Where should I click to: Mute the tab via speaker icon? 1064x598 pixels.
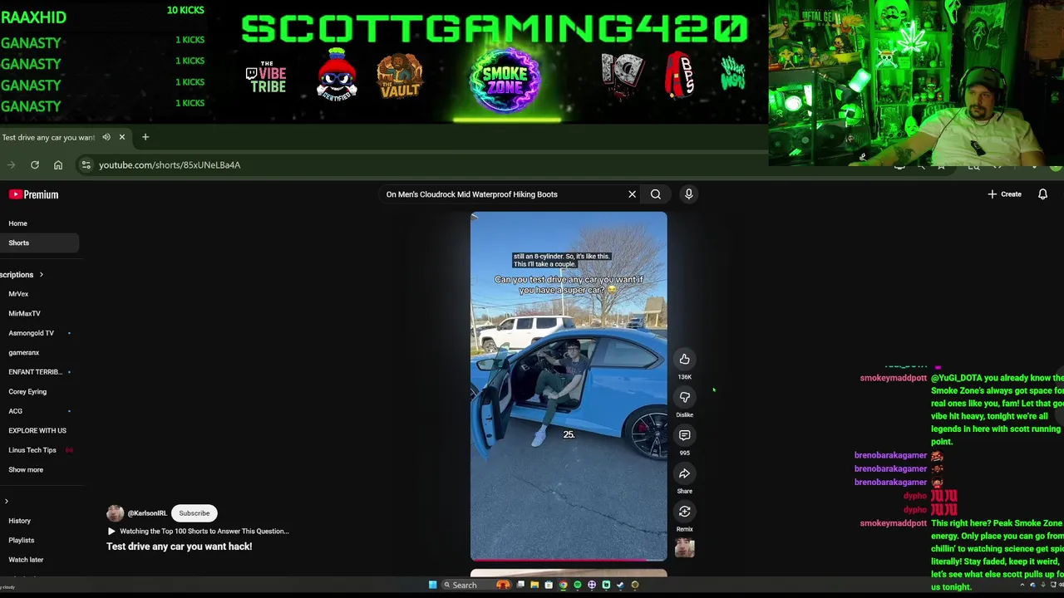[x=106, y=137]
